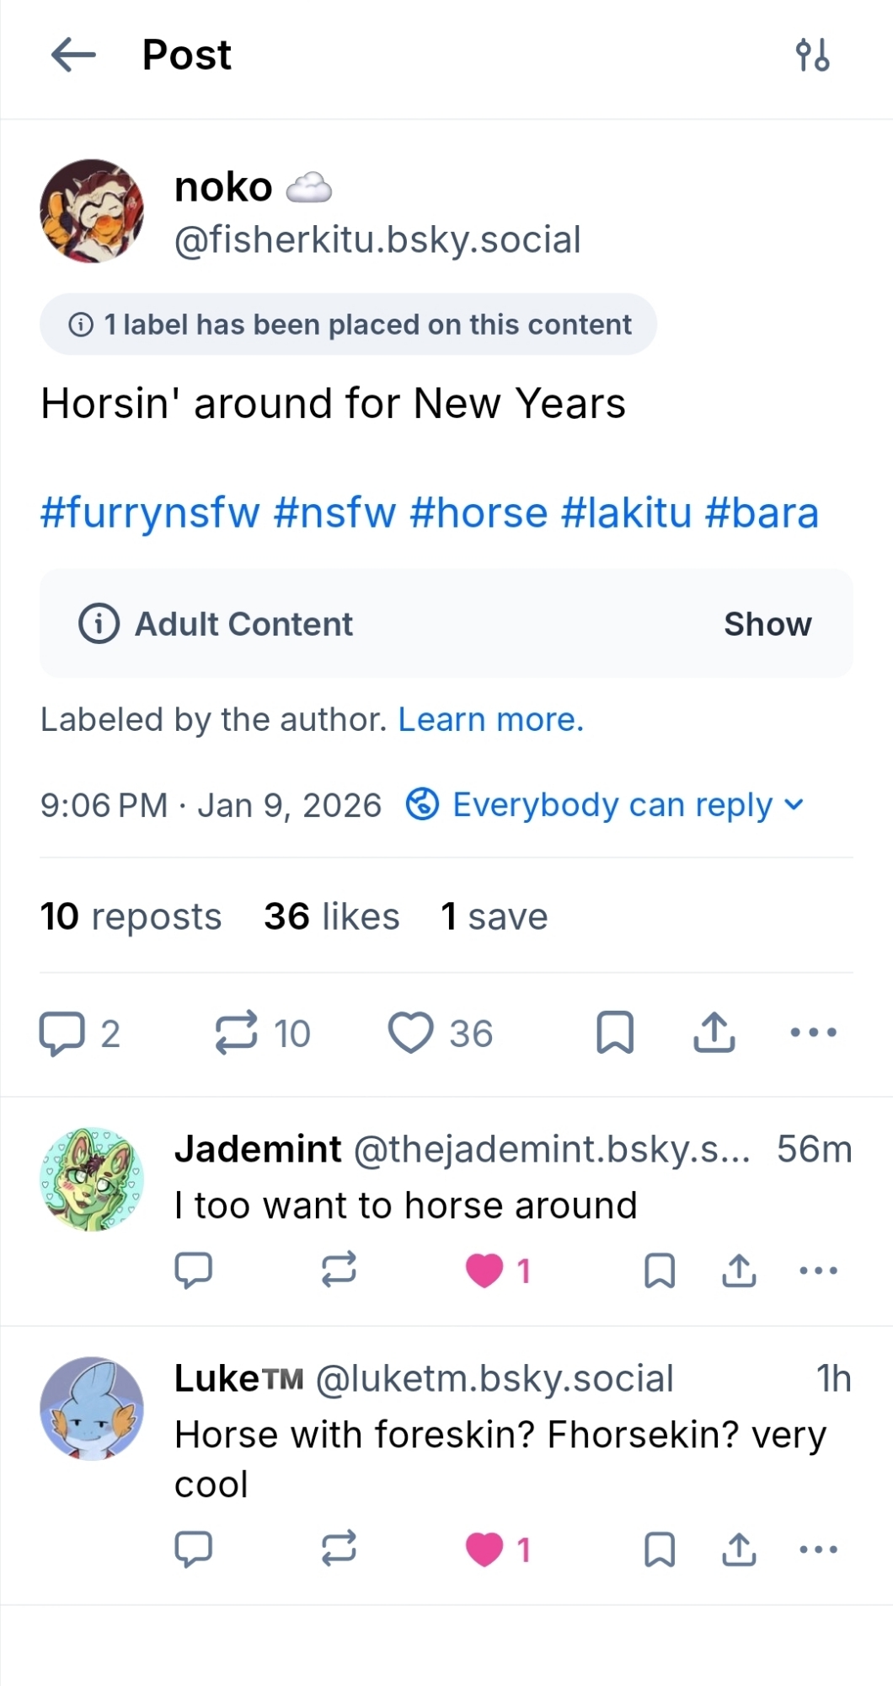Go back using the arrow icon
Image resolution: width=893 pixels, height=1686 pixels.
73,56
